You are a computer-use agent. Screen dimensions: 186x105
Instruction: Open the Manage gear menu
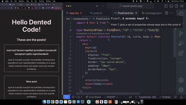tap(181, 90)
